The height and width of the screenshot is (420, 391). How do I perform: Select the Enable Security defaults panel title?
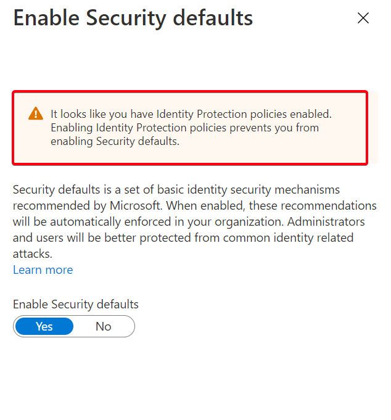(x=133, y=19)
